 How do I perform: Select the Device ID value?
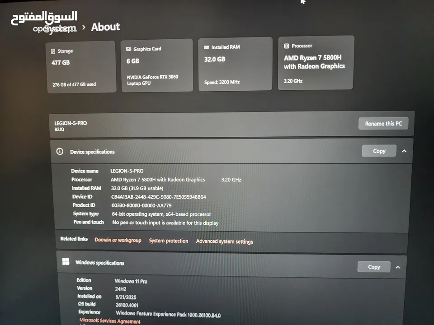tap(159, 197)
